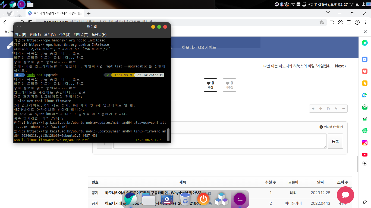371x208 pixels.
Task: Open the browser video record icon
Action: pyautogui.click(x=332, y=22)
